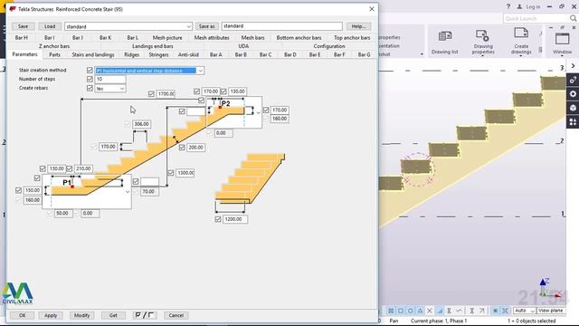Toggle the perpendicular snap switch icon
This screenshot has height=326, width=579.
click(440, 311)
